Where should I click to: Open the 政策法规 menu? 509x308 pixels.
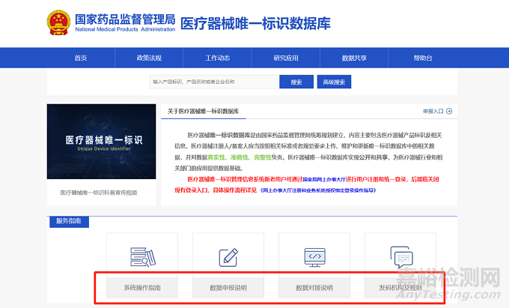click(x=149, y=58)
